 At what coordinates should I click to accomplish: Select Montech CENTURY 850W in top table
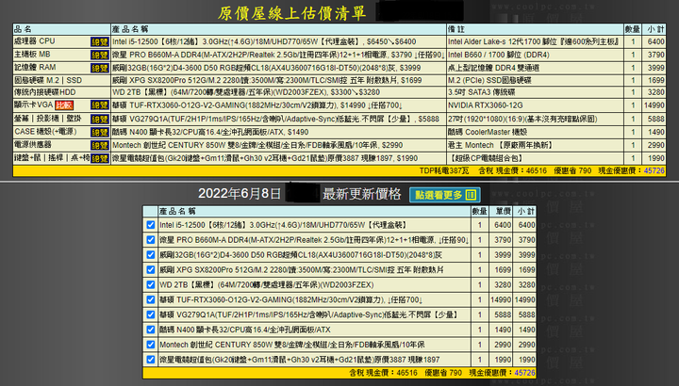point(257,145)
